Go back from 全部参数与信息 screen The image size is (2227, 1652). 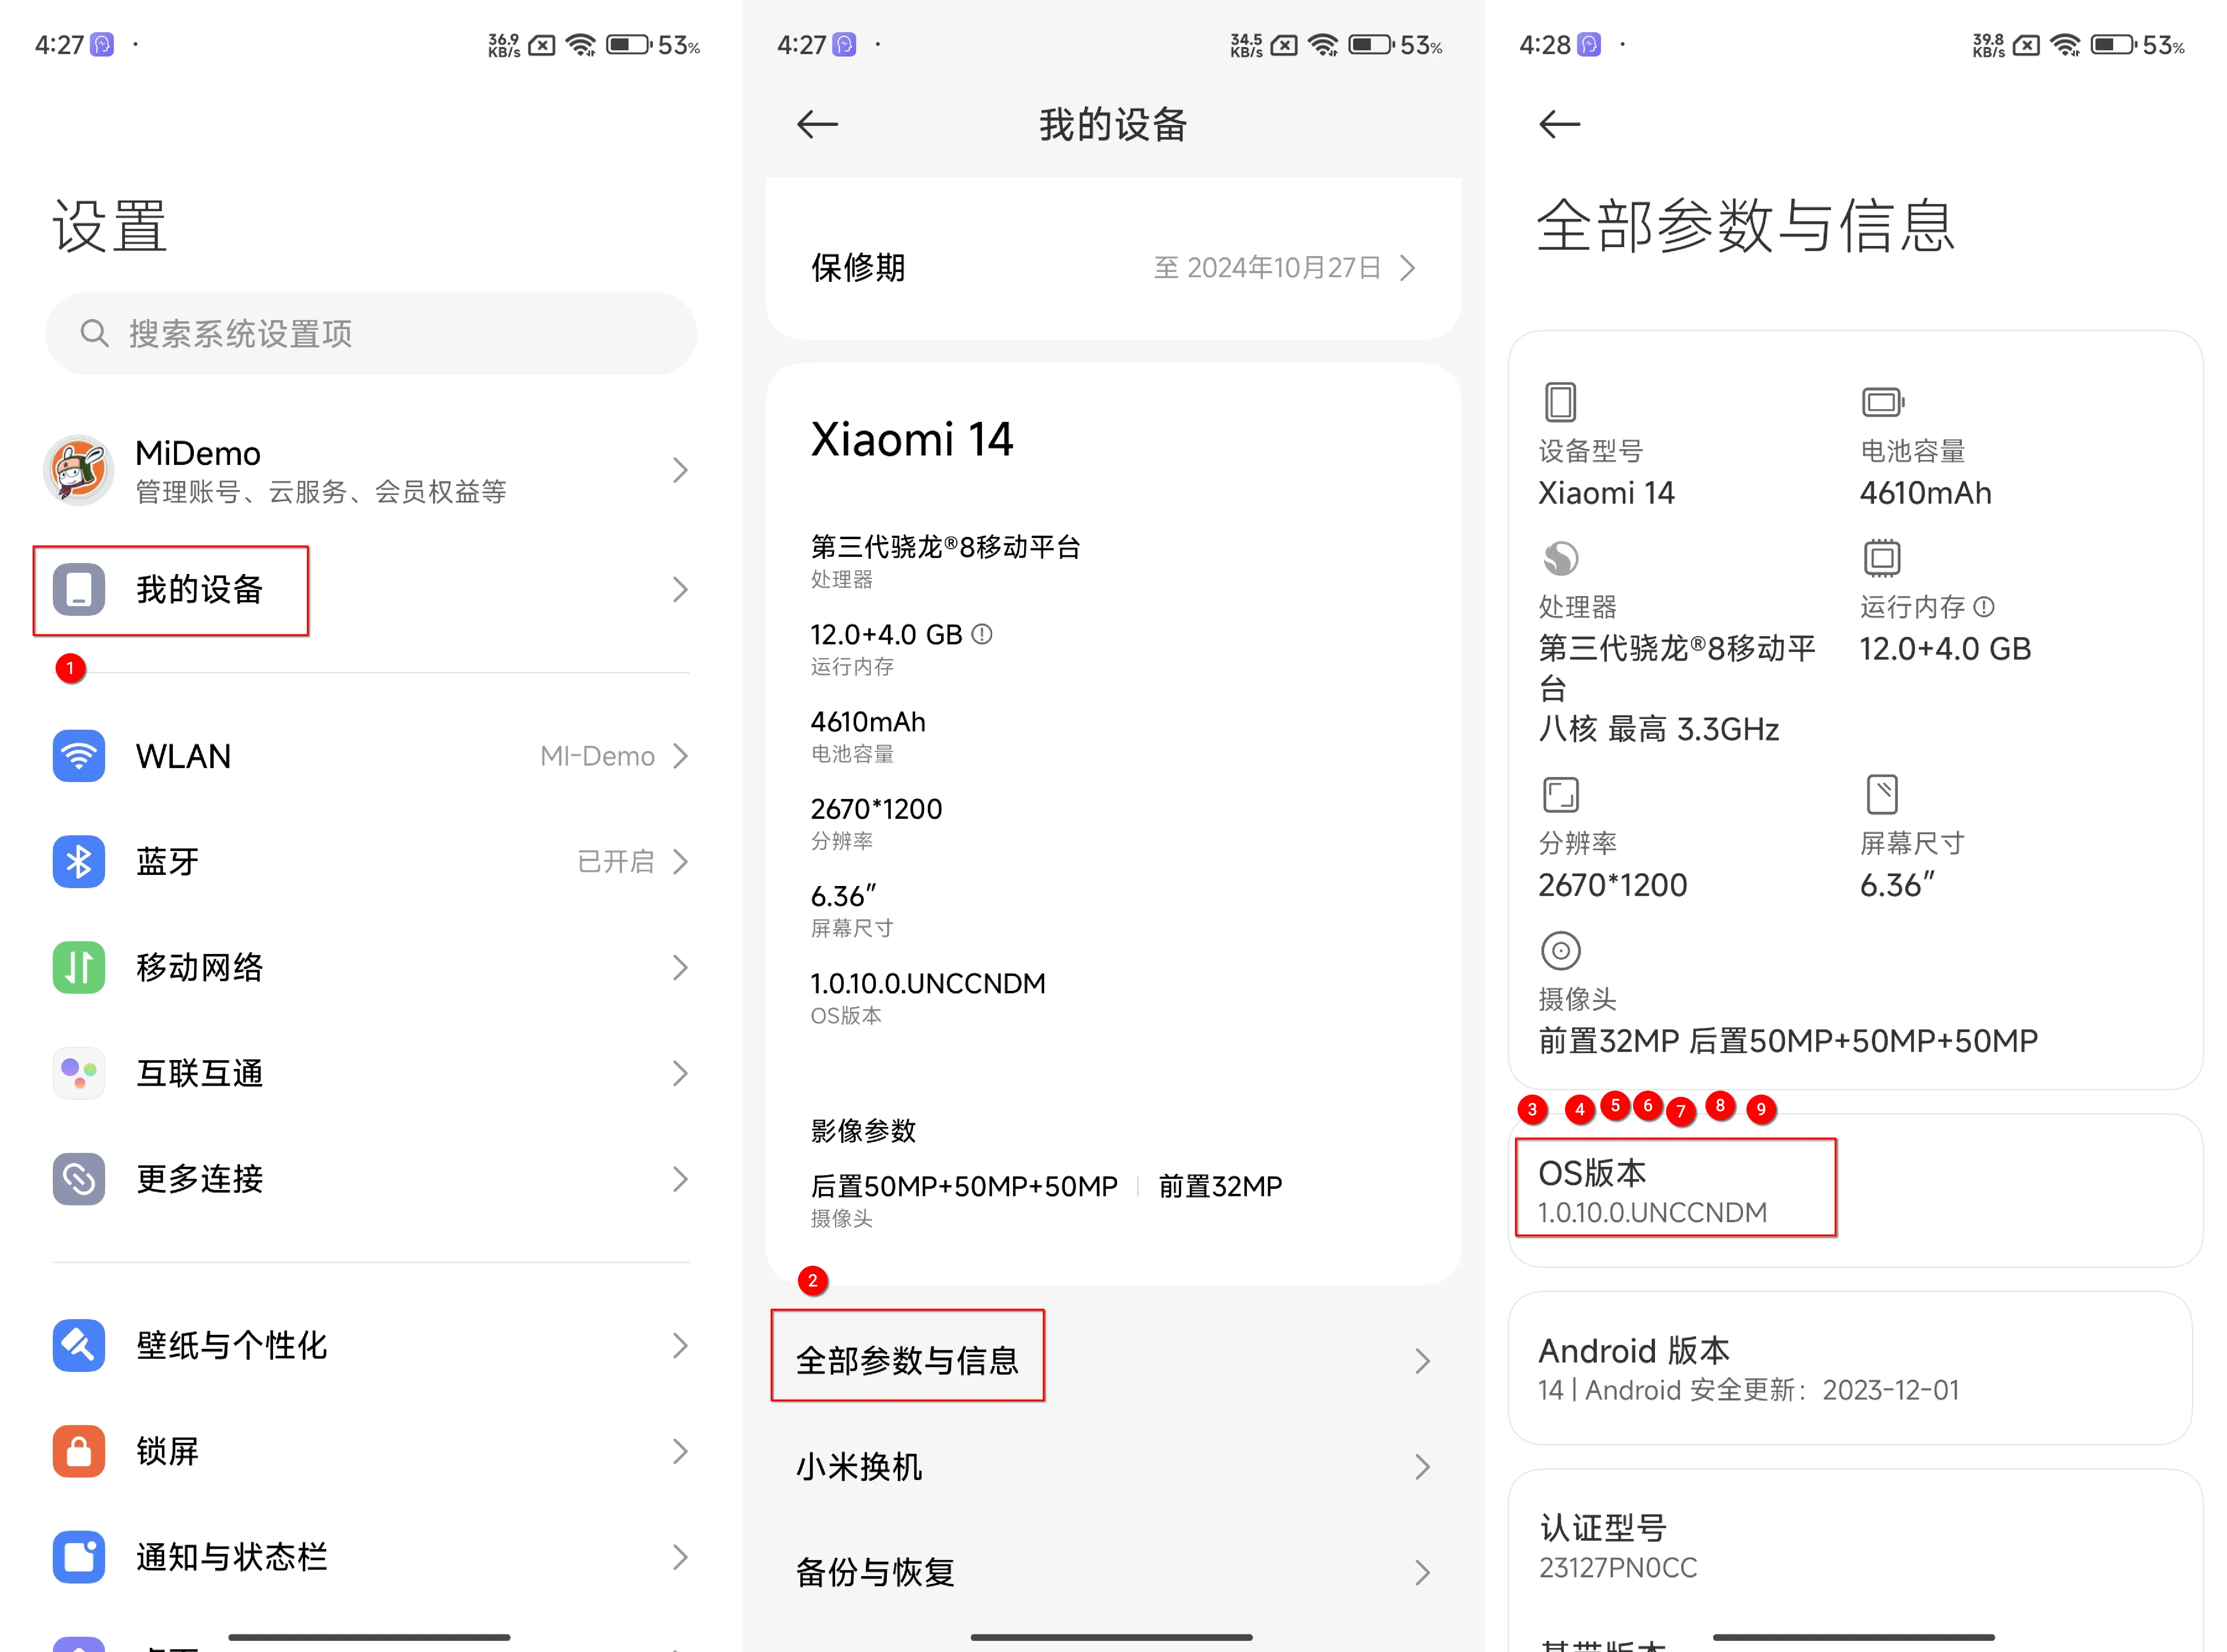pyautogui.click(x=1559, y=124)
